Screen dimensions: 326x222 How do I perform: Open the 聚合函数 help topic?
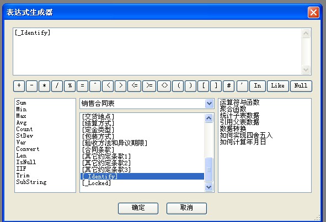(233, 109)
